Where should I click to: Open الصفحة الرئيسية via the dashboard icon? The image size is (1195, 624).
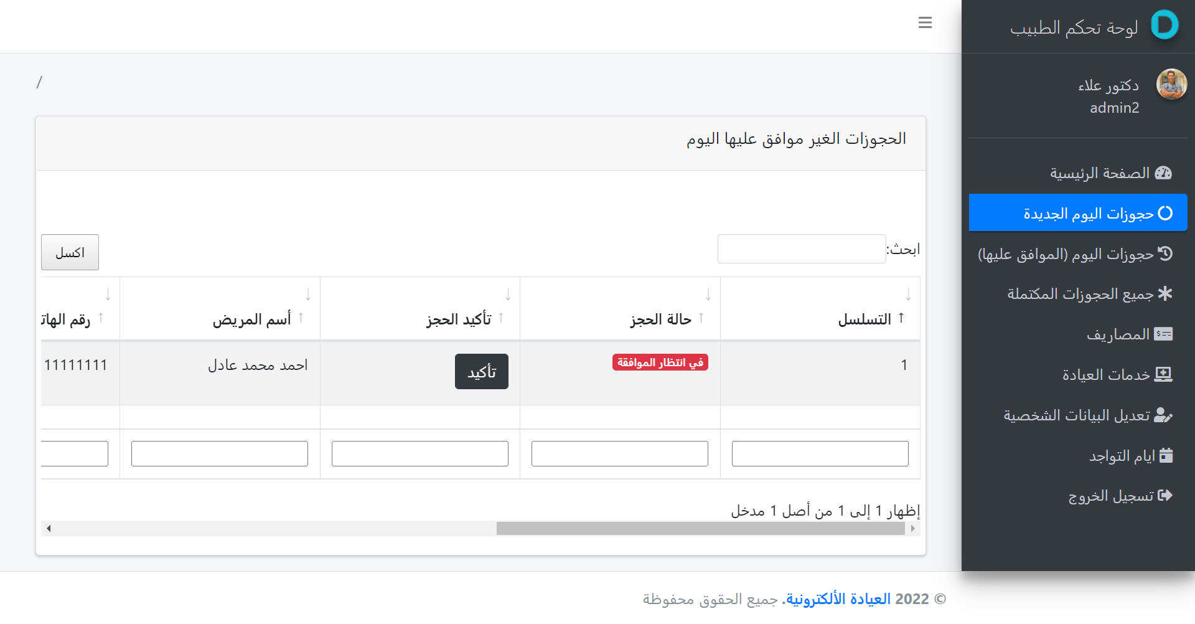[1166, 173]
